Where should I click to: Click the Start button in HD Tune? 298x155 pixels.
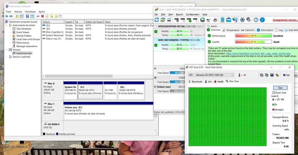click(x=280, y=88)
